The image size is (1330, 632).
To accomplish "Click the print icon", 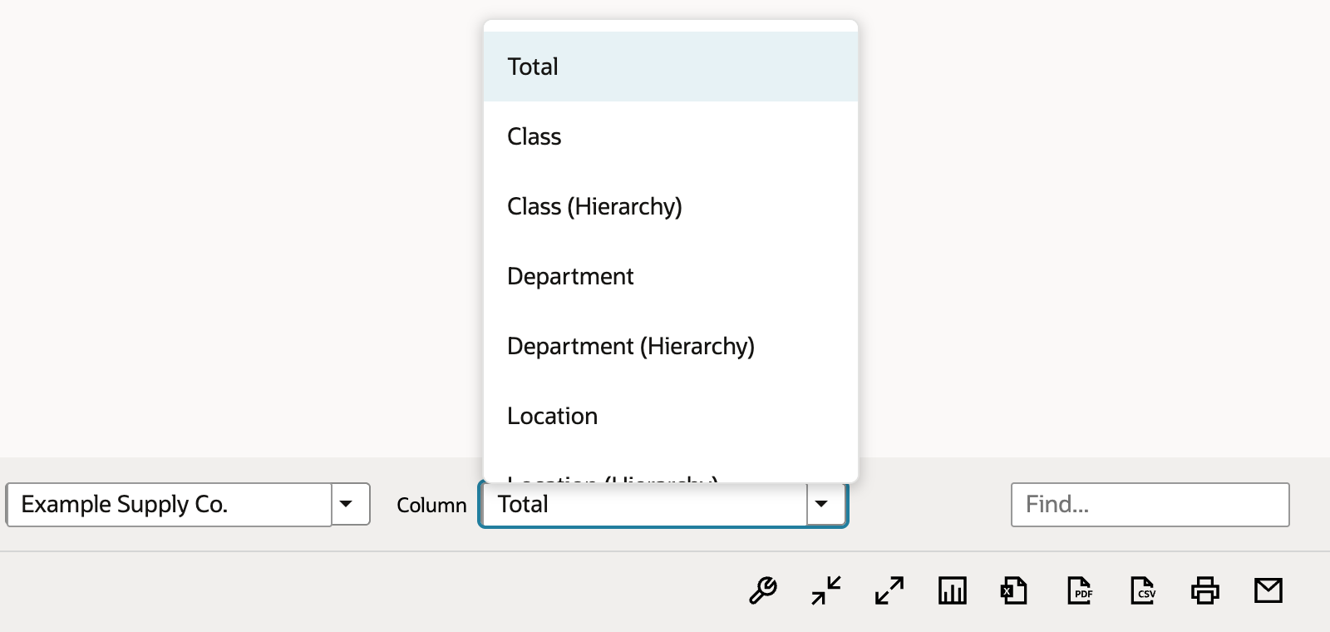I will click(1205, 590).
